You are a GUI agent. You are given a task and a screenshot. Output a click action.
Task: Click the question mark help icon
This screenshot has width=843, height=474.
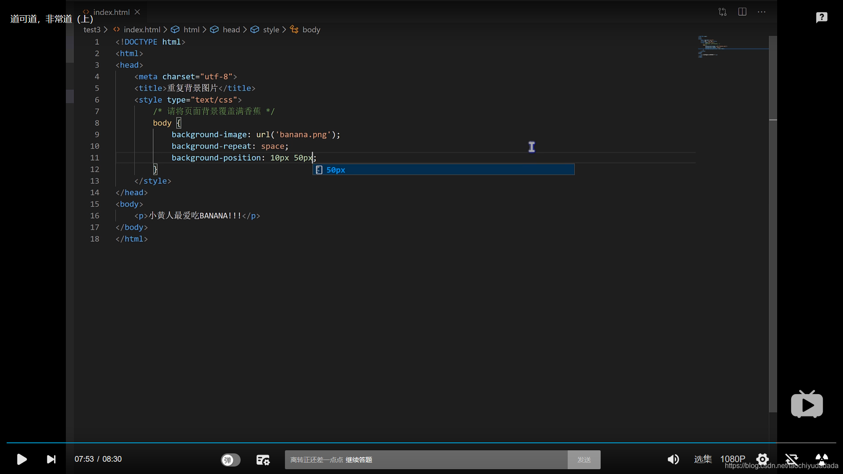click(x=821, y=18)
